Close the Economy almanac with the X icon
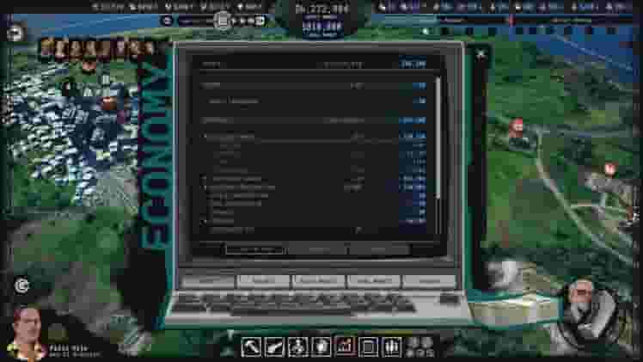 [x=481, y=54]
